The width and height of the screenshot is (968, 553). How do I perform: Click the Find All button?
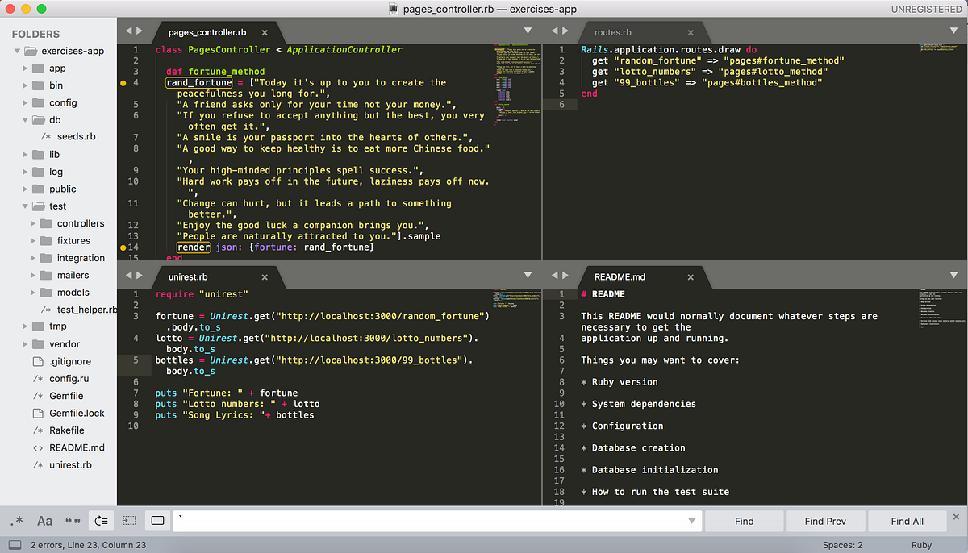coord(907,521)
